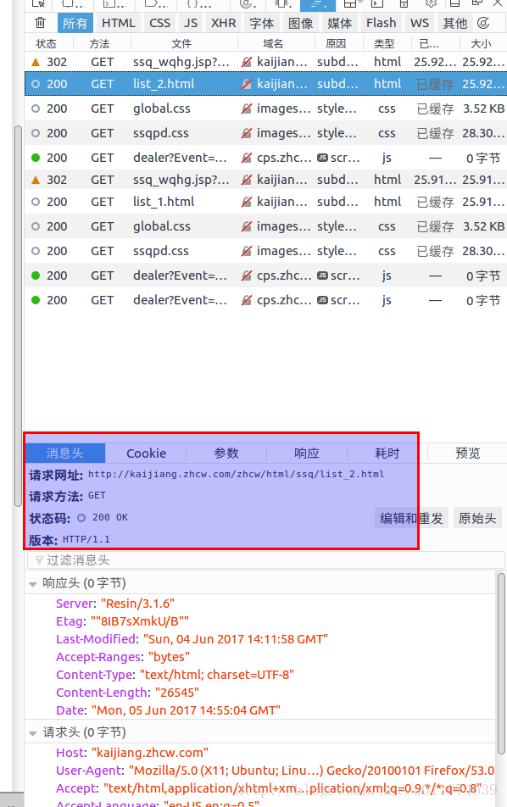Collapse the 响应头 response headers section

tap(33, 583)
